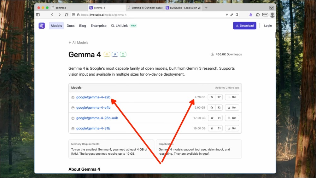Screen dimensions: 316x178
Task: Star the google/gemma-4-e4b model
Action: (212, 107)
